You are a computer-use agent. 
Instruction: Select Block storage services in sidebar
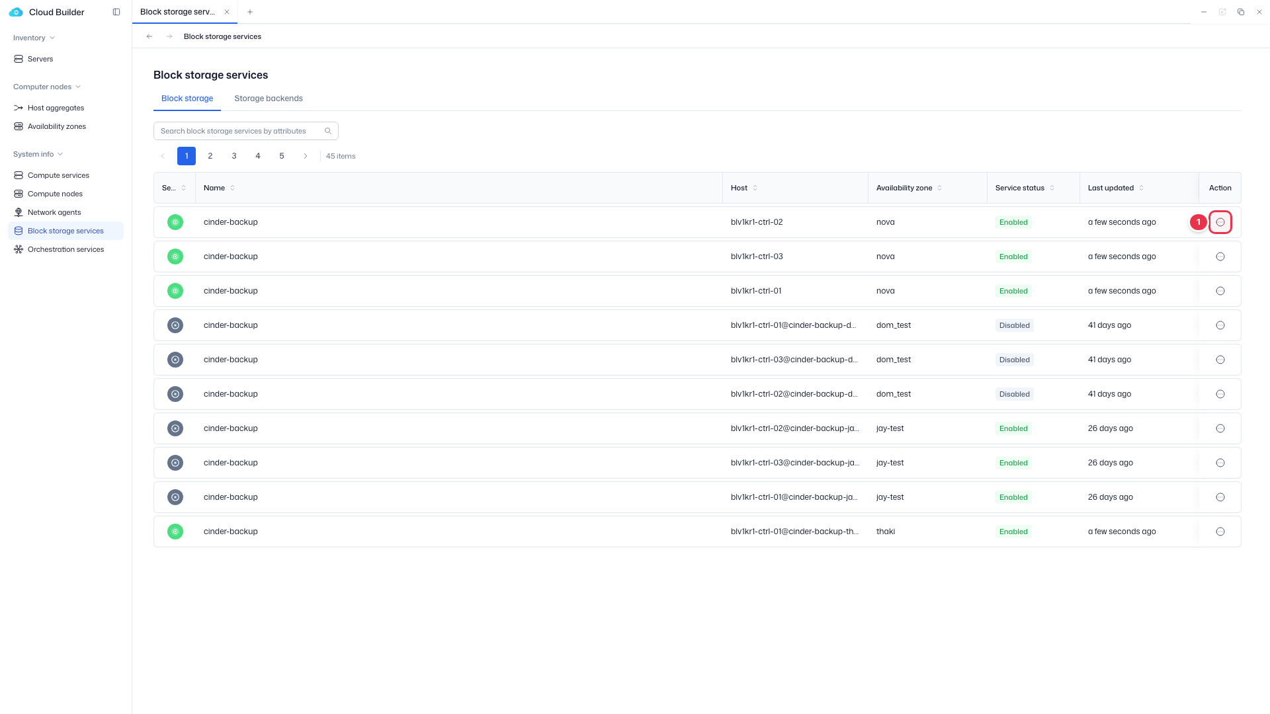(x=65, y=231)
